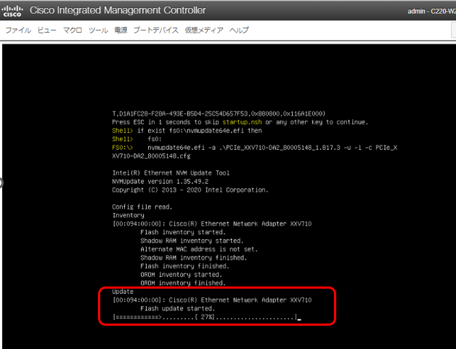The image size is (456, 349).
Task: Open the マクロ menu
Action: (x=73, y=31)
